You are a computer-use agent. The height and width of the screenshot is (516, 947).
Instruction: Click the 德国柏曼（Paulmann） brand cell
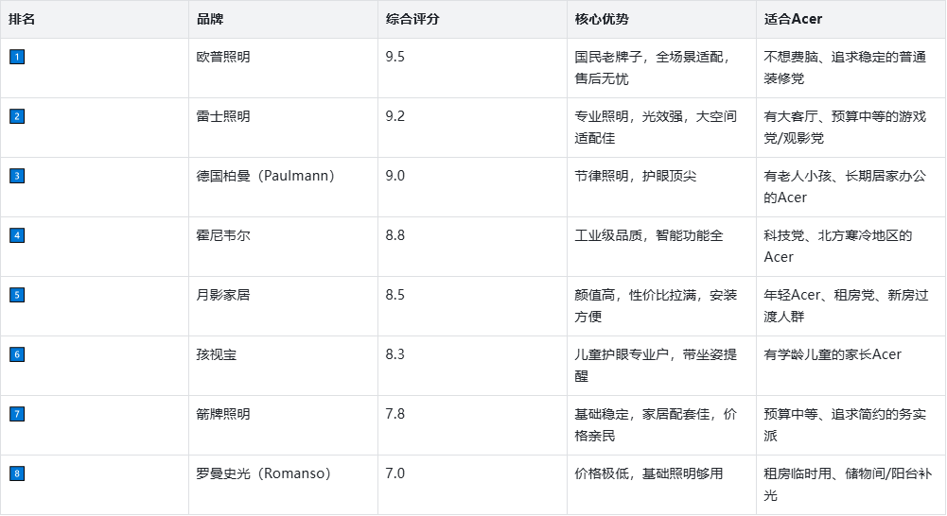[265, 176]
